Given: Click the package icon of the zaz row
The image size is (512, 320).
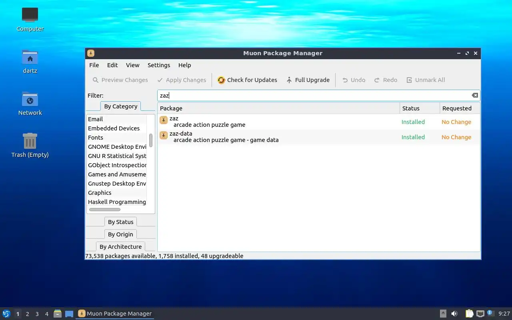Looking at the screenshot, I should [164, 120].
